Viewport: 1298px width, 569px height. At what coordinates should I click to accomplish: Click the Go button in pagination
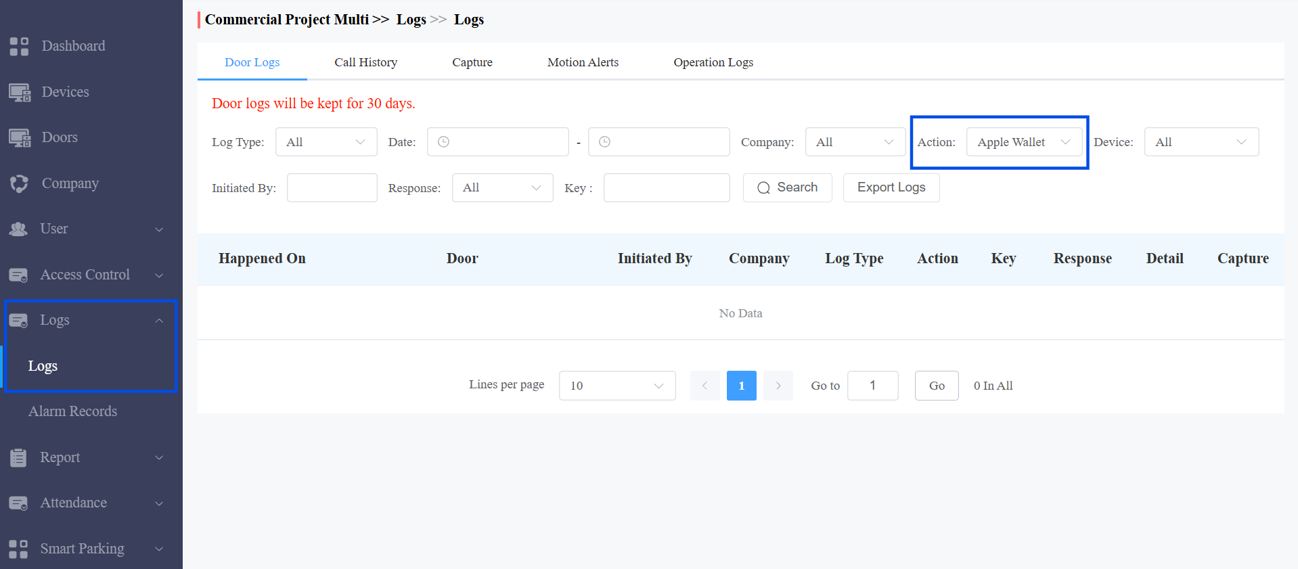[937, 386]
